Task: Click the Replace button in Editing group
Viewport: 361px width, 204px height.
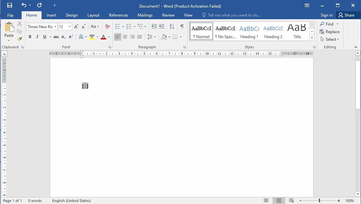Action: click(x=329, y=31)
